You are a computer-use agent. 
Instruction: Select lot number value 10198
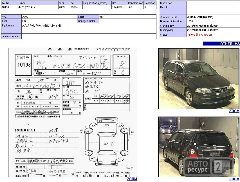[6, 7]
